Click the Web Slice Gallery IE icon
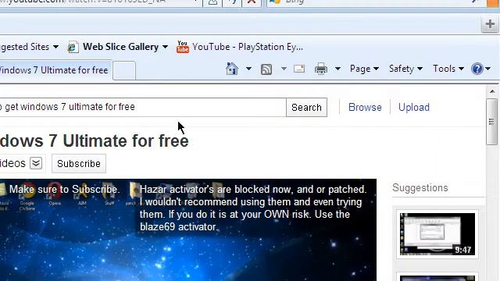500x281 pixels. click(73, 47)
